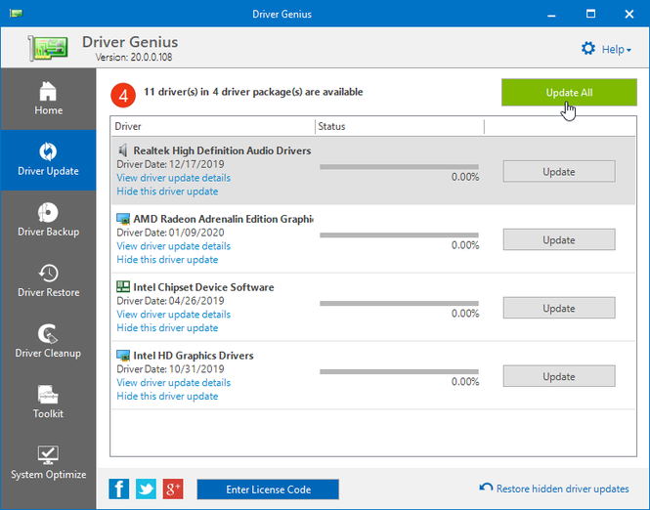
Task: Open the Home section icon
Action: point(48,91)
